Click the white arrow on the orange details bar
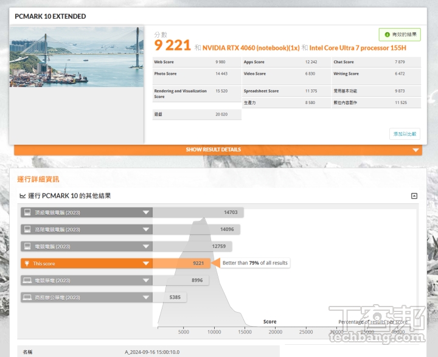The width and height of the screenshot is (438, 357). (415, 150)
